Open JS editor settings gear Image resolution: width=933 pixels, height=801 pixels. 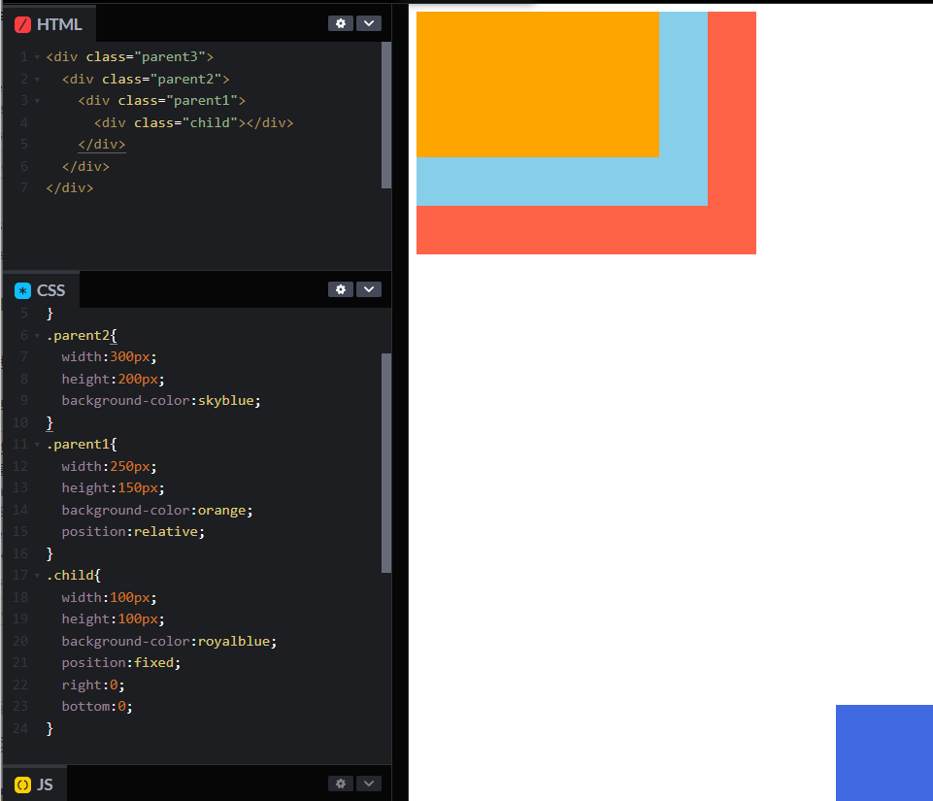coord(341,784)
